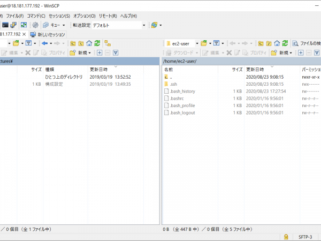Click local select files plus icon
This screenshot has width=321, height=241.
coord(100,53)
